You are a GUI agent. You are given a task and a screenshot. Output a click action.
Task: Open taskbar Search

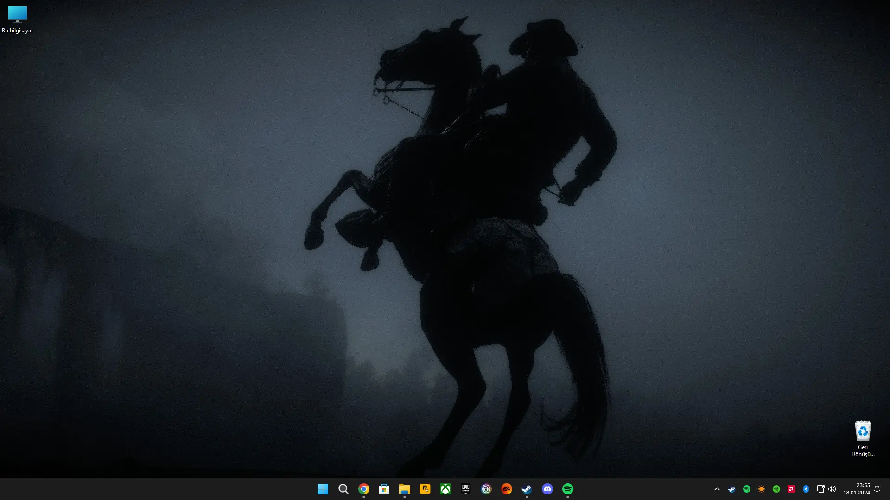343,489
